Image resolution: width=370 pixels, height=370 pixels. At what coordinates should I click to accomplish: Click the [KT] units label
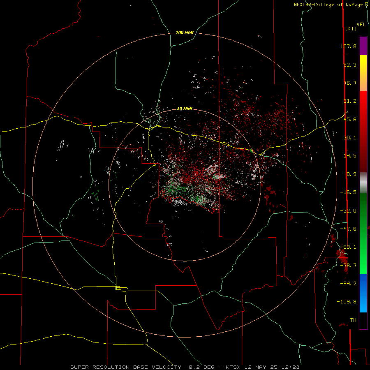pos(351,29)
